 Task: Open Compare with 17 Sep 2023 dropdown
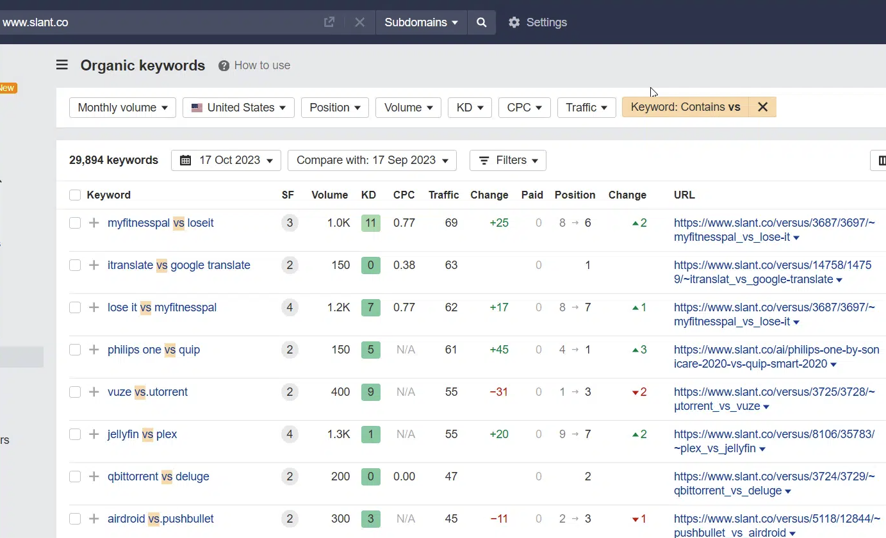[x=372, y=160]
